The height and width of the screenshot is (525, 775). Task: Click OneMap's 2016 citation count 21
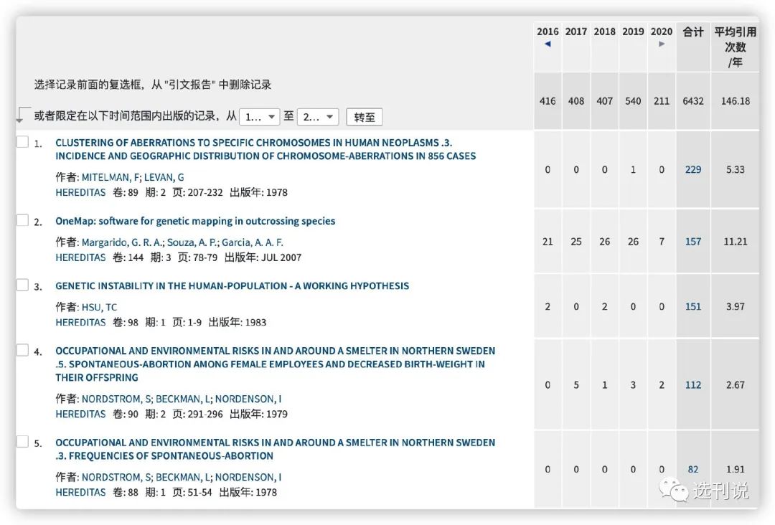pyautogui.click(x=548, y=242)
